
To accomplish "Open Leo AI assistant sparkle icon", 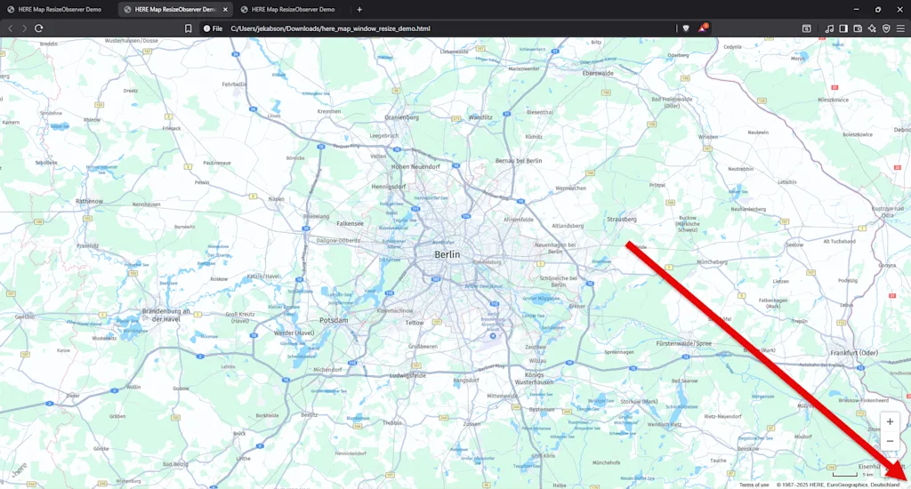I will tap(872, 28).
